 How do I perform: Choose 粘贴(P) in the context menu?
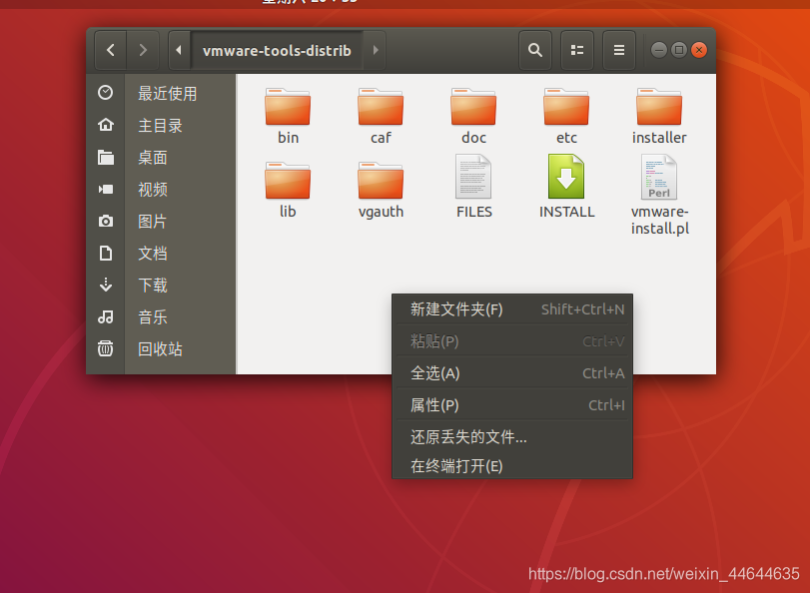click(512, 341)
